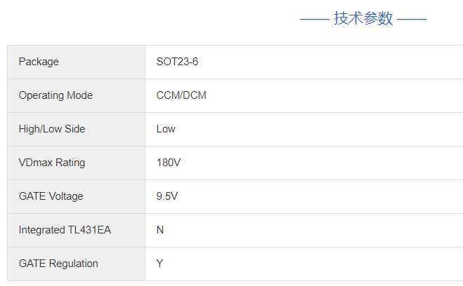
Task: Click the word DCM in the table
Action: point(195,95)
